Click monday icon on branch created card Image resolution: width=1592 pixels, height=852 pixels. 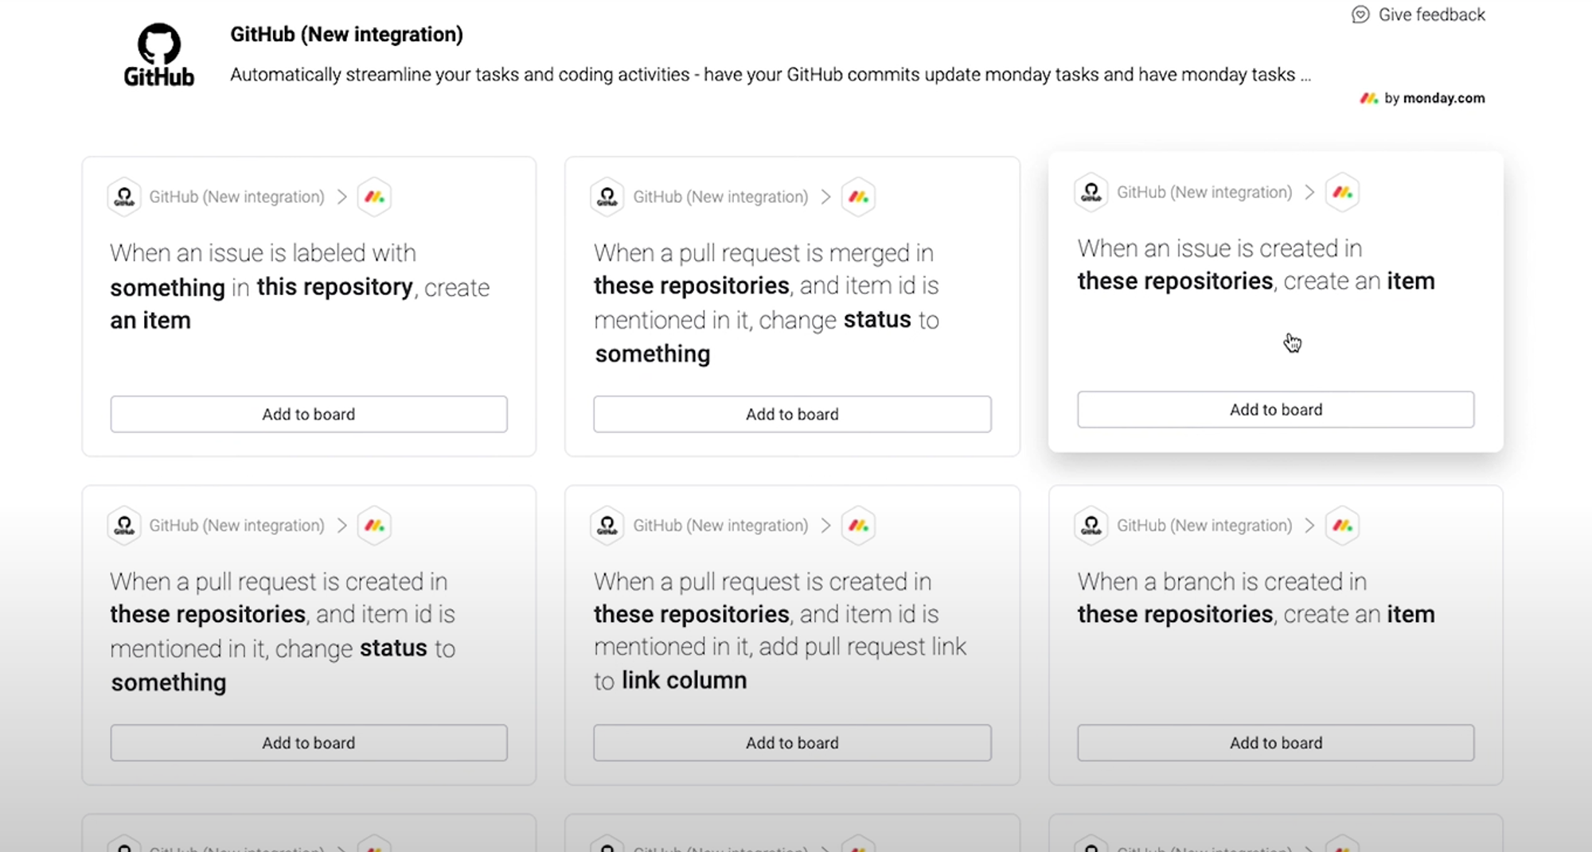[x=1342, y=526]
